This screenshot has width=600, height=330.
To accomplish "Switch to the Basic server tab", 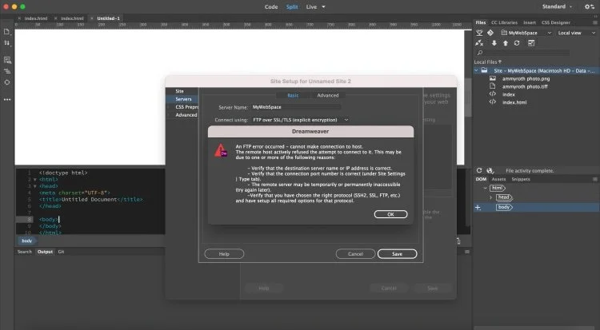I will pos(293,95).
